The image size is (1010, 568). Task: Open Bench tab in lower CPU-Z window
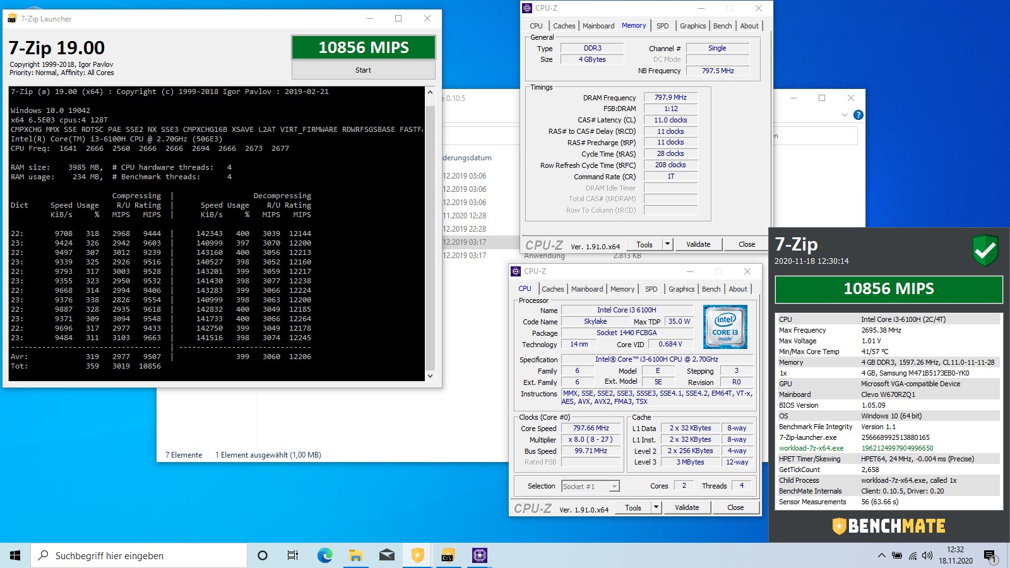[x=711, y=289]
